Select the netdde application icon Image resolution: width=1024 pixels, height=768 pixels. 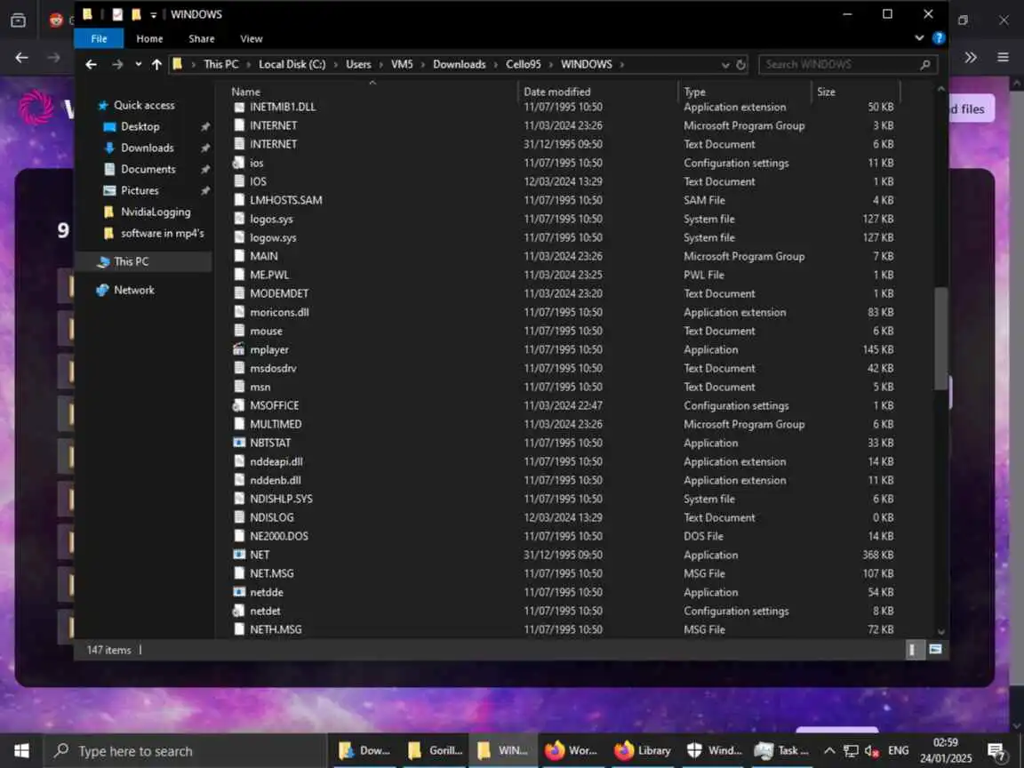pyautogui.click(x=239, y=592)
